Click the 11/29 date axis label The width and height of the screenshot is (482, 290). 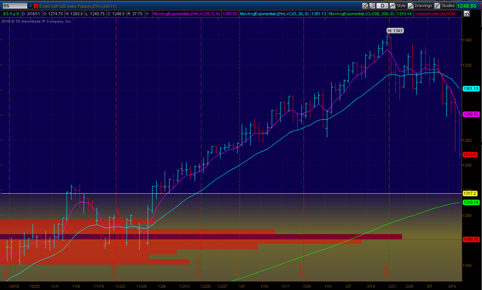pyautogui.click(x=141, y=286)
